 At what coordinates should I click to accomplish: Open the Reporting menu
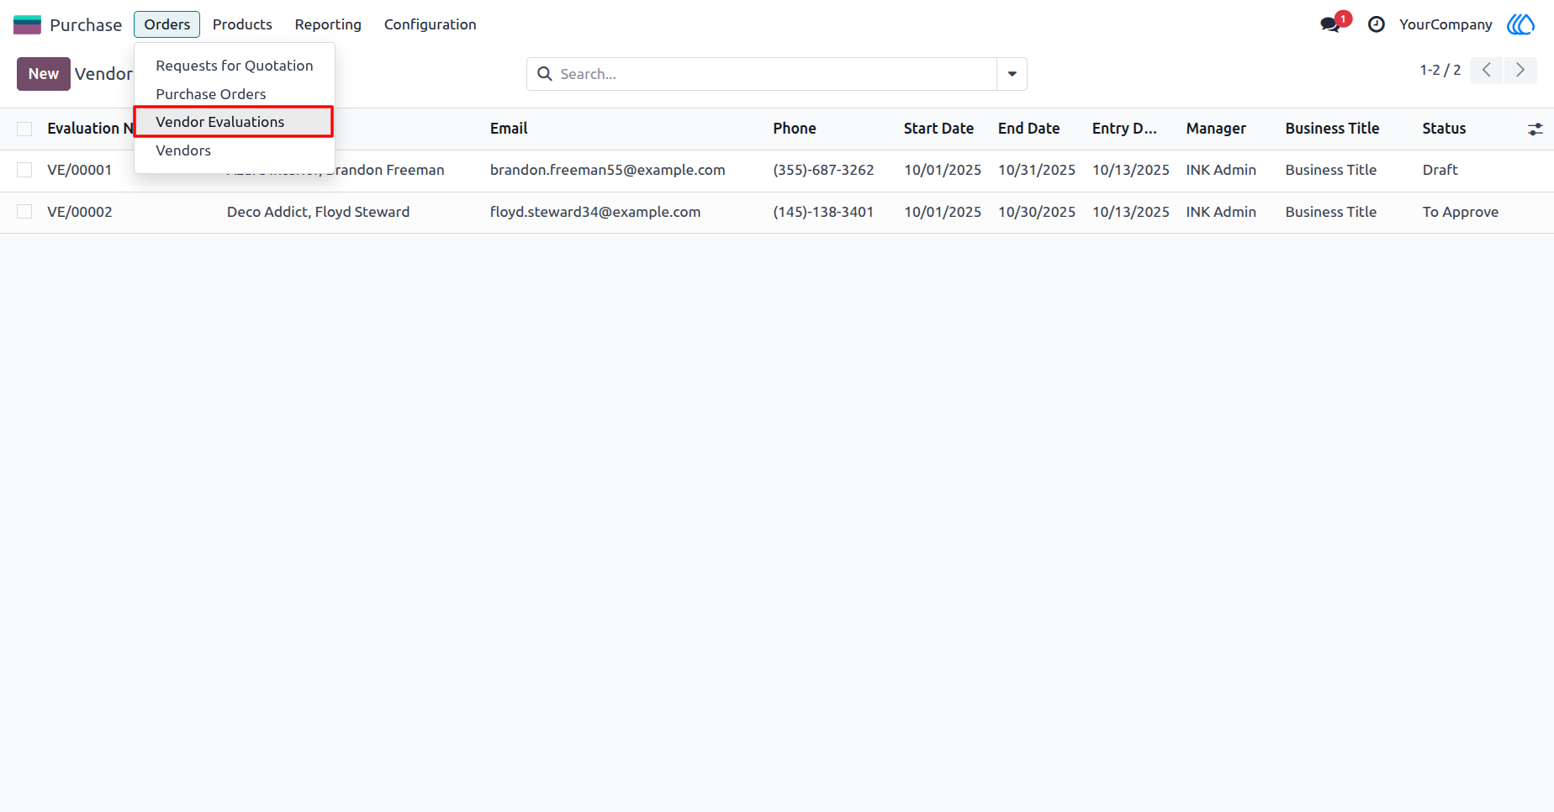pyautogui.click(x=328, y=24)
